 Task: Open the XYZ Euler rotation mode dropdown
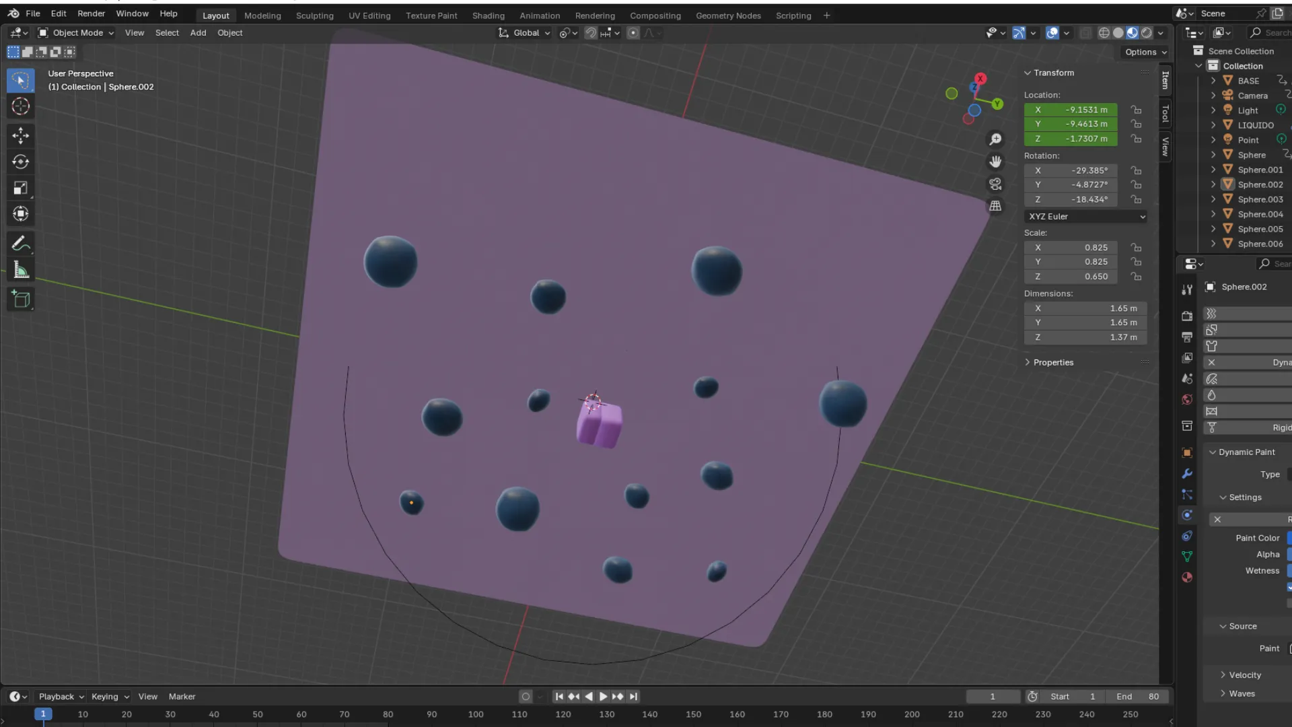1085,217
